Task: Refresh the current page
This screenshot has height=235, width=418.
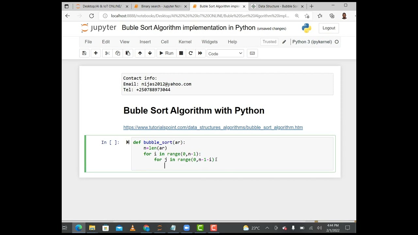Action: pos(91,16)
